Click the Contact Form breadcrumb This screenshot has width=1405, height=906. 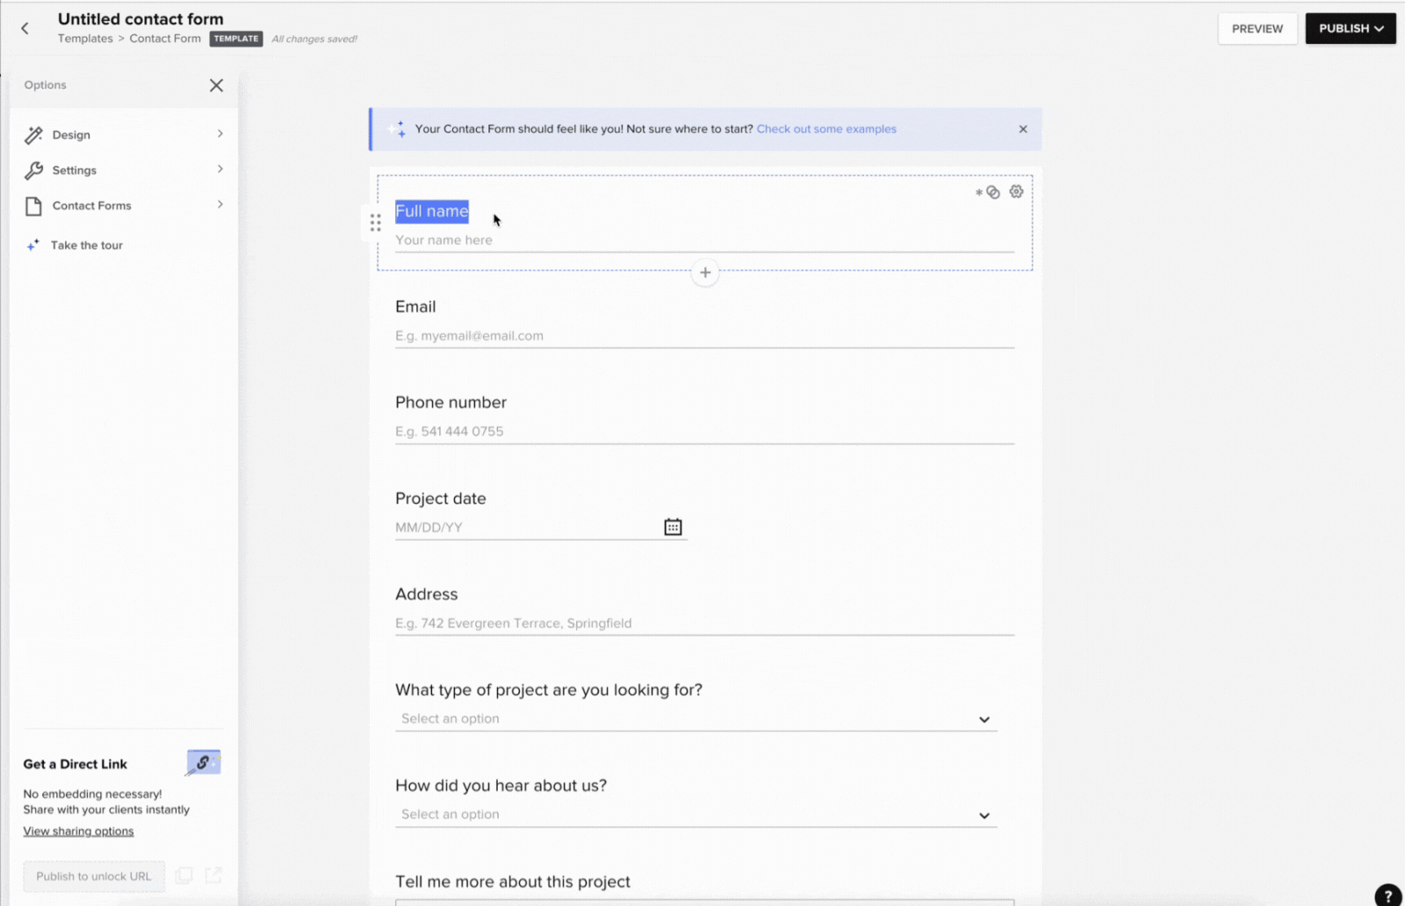165,39
